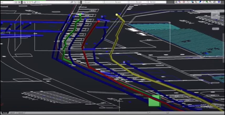Switch to the Model tab
This screenshot has width=225, height=115.
click(5, 113)
